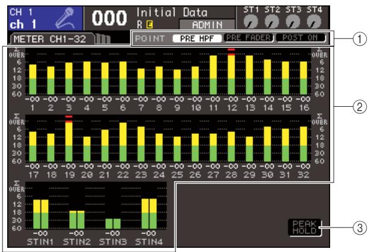Click the microphone channel icon
The height and width of the screenshot is (252, 368).
65,18
